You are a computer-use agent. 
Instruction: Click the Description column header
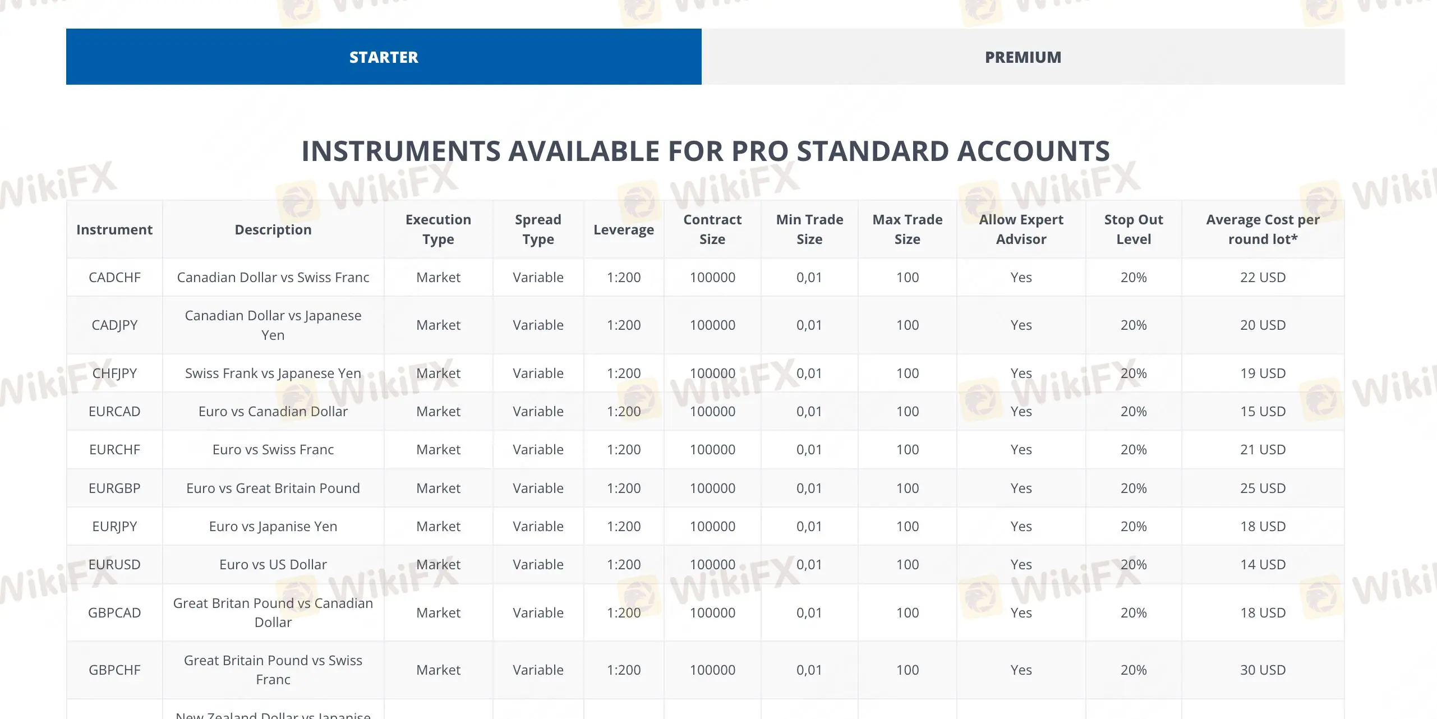pos(273,229)
